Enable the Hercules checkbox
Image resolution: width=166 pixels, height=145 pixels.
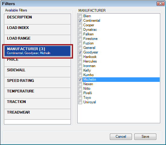point(80,62)
